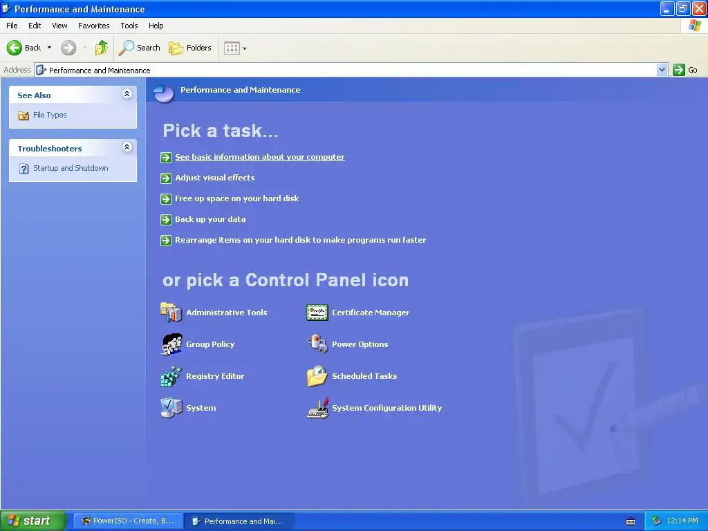Image resolution: width=708 pixels, height=531 pixels.
Task: Open the Help menu
Action: pyautogui.click(x=156, y=26)
